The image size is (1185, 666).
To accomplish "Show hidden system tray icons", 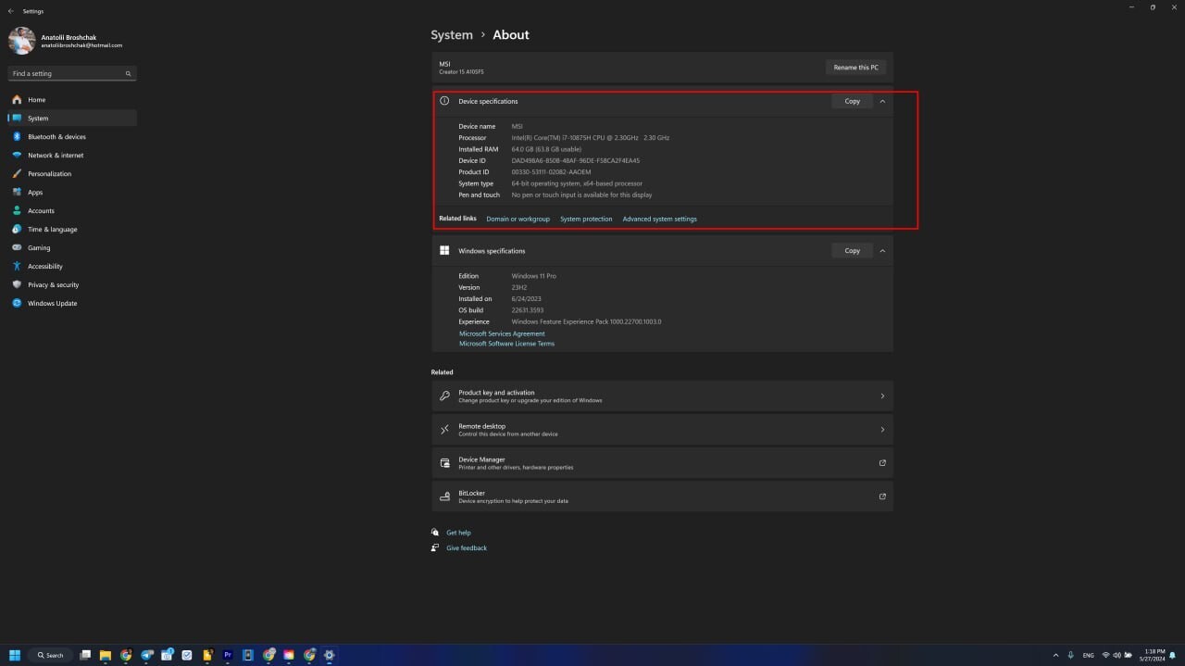I will pos(1055,655).
